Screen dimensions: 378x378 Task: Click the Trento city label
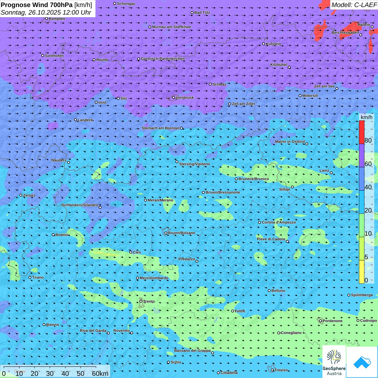tap(149, 301)
